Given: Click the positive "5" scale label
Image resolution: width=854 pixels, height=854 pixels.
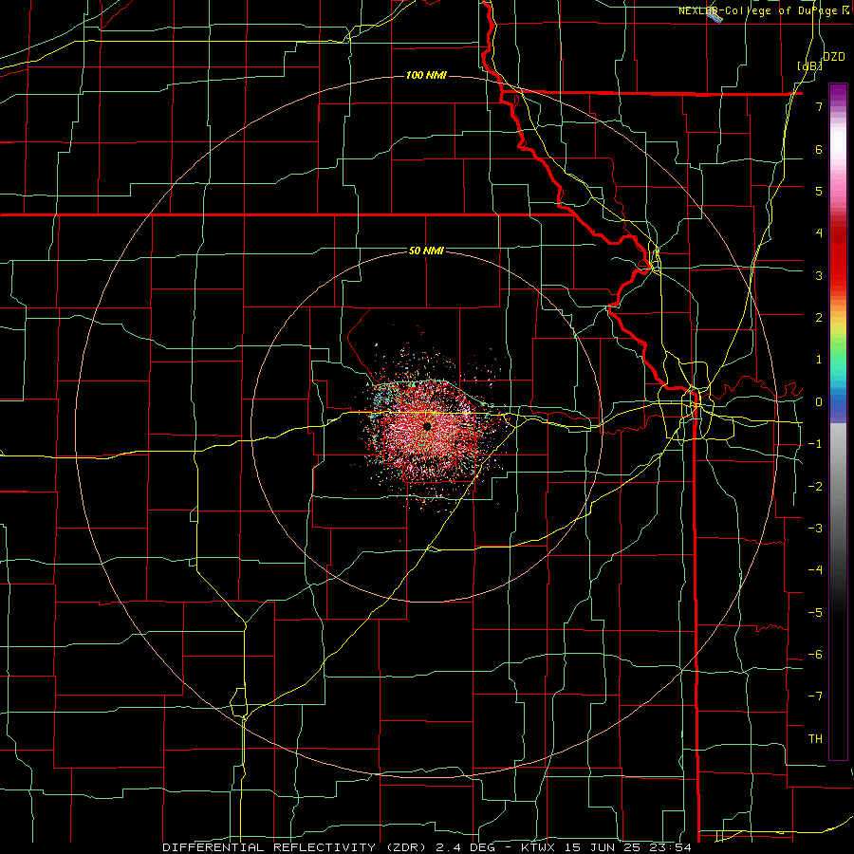Looking at the screenshot, I should (819, 191).
